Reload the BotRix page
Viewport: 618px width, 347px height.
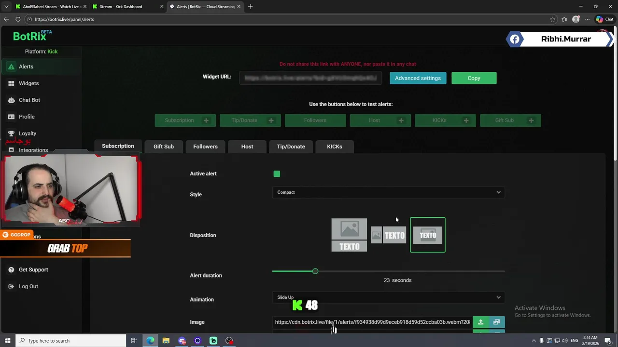(18, 19)
